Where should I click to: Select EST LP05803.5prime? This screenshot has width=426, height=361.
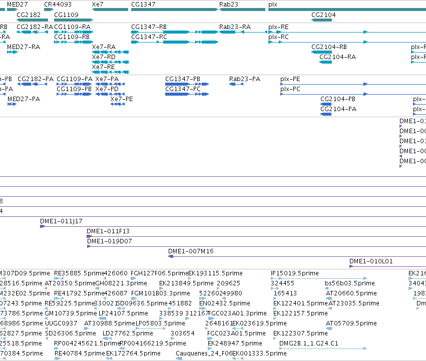[x=151, y=328]
